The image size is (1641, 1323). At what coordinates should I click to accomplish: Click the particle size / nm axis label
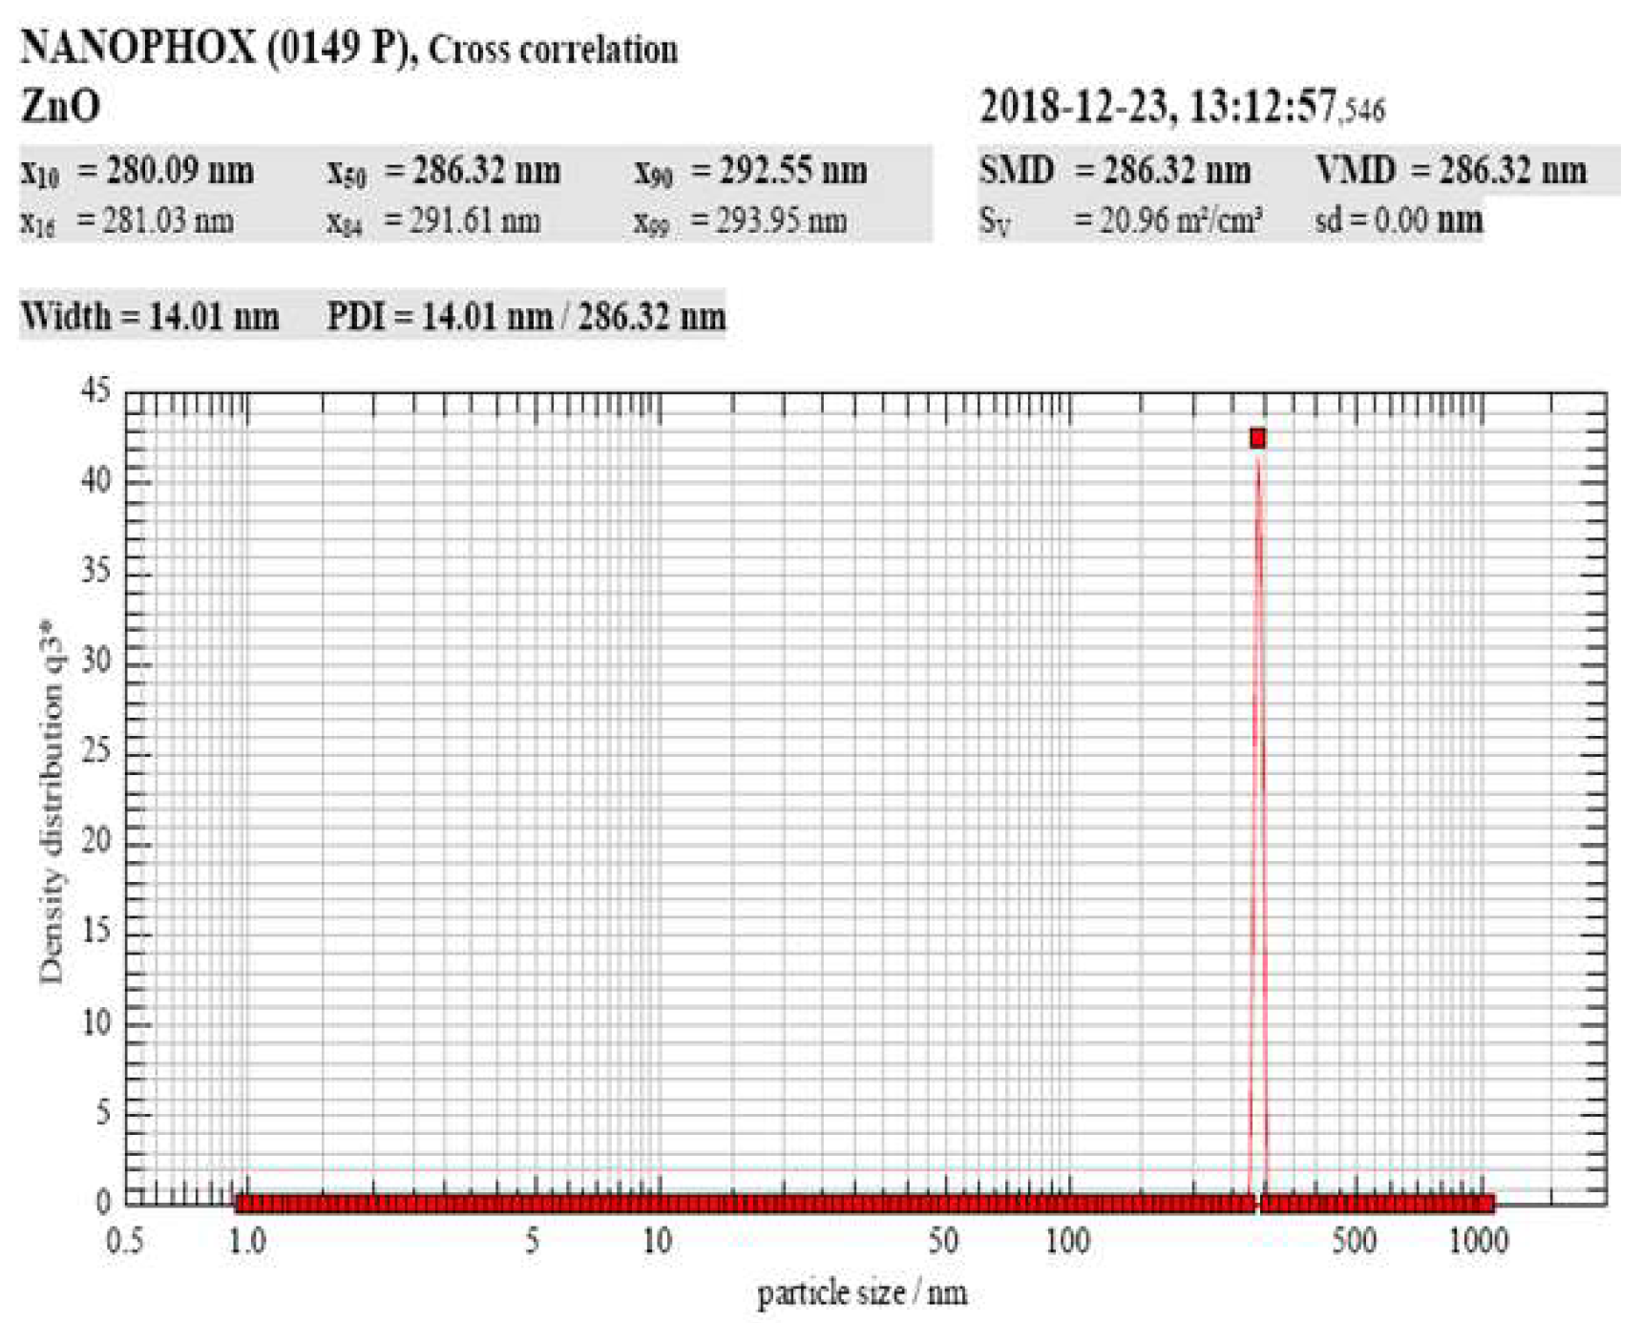pos(861,1292)
